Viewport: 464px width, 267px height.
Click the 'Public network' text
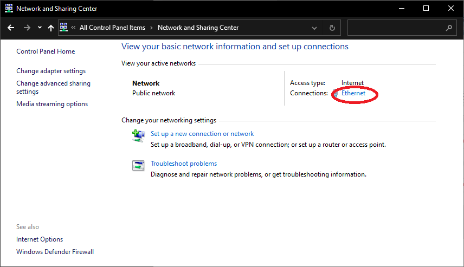153,93
